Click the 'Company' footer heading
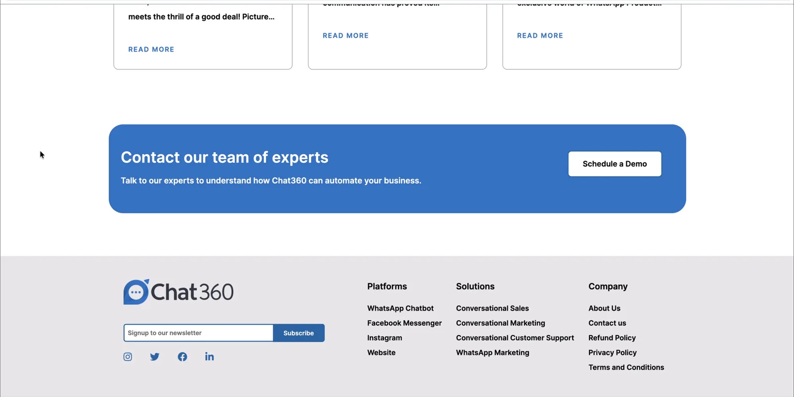794x397 pixels. tap(608, 286)
